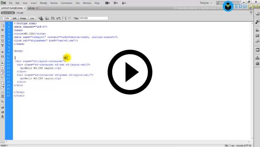Open the Insert menu
Screen dimensions: 260x147
[x=34, y=3]
